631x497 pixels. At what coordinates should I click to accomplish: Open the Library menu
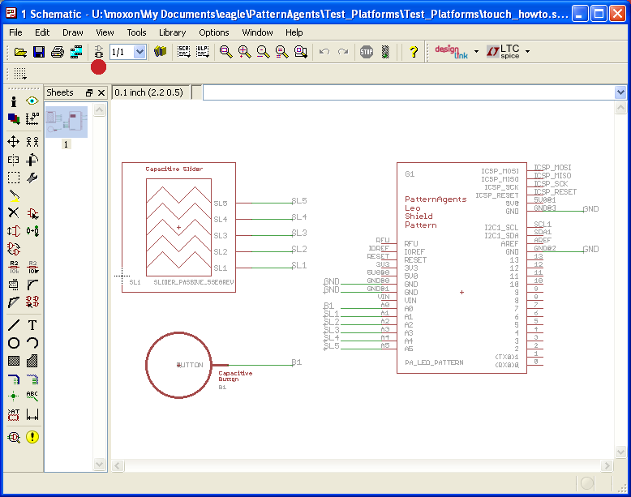coord(172,32)
